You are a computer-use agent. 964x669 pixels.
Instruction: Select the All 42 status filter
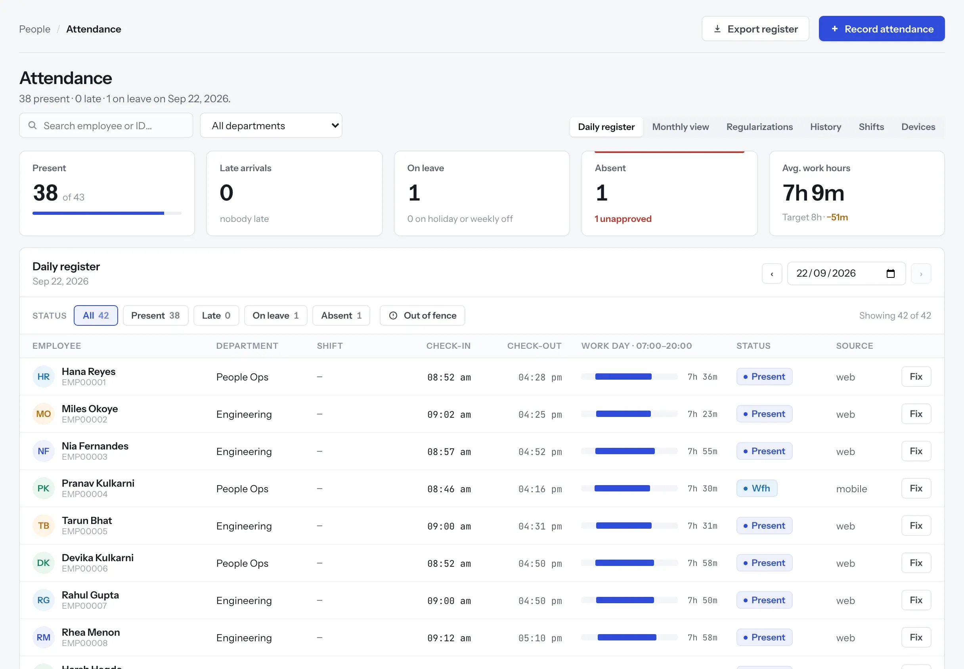coord(96,315)
